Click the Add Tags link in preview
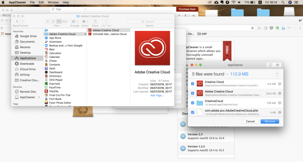 point(157,95)
